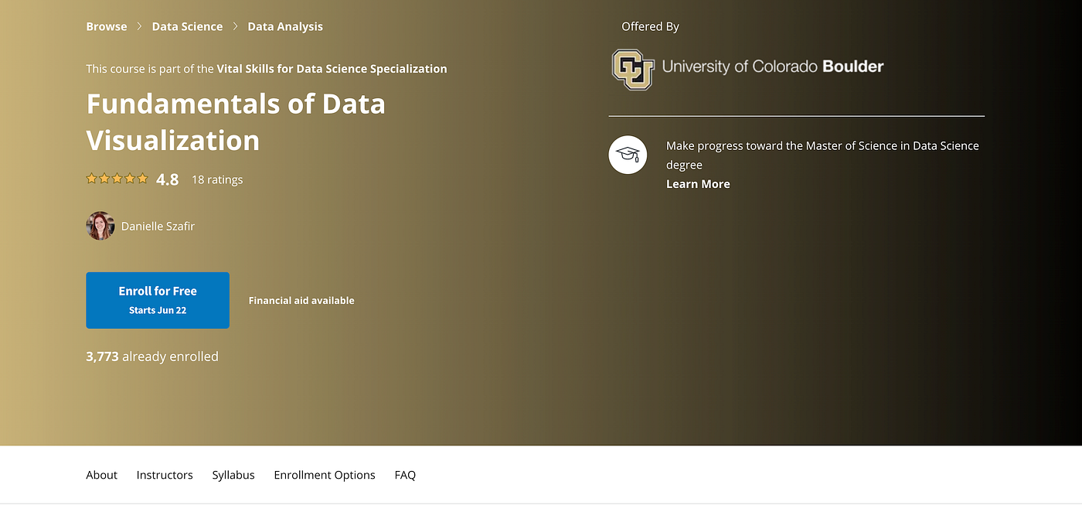The width and height of the screenshot is (1082, 505).
Task: Click the five-star rating icons
Action: (x=117, y=179)
